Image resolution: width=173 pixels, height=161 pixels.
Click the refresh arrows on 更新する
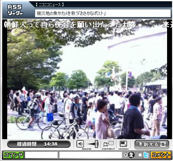(x=163, y=144)
